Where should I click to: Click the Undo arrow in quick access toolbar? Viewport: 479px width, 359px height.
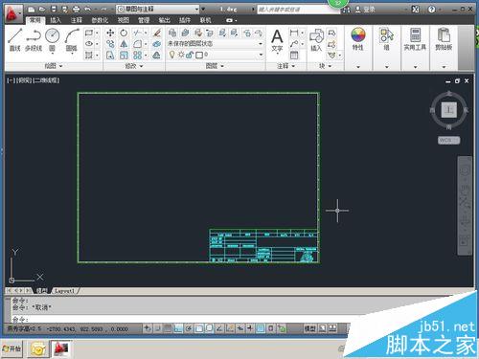click(x=87, y=10)
